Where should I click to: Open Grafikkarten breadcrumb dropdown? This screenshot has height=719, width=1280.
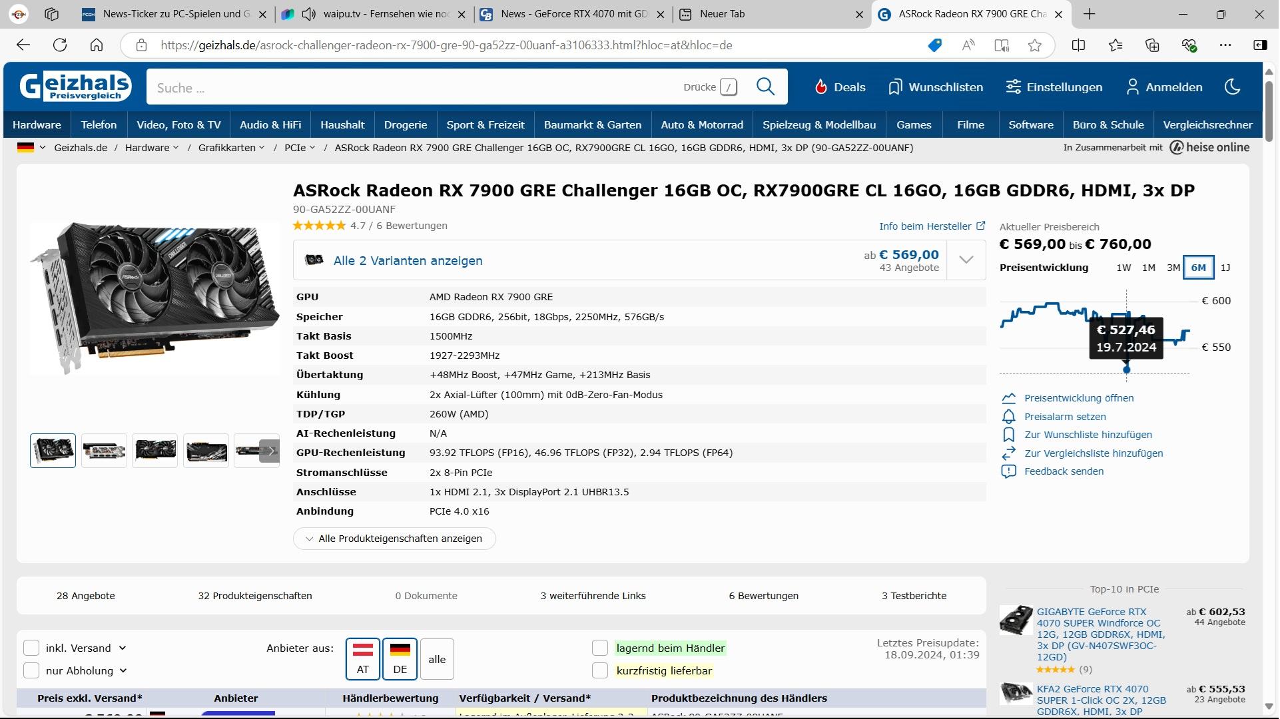click(x=231, y=148)
